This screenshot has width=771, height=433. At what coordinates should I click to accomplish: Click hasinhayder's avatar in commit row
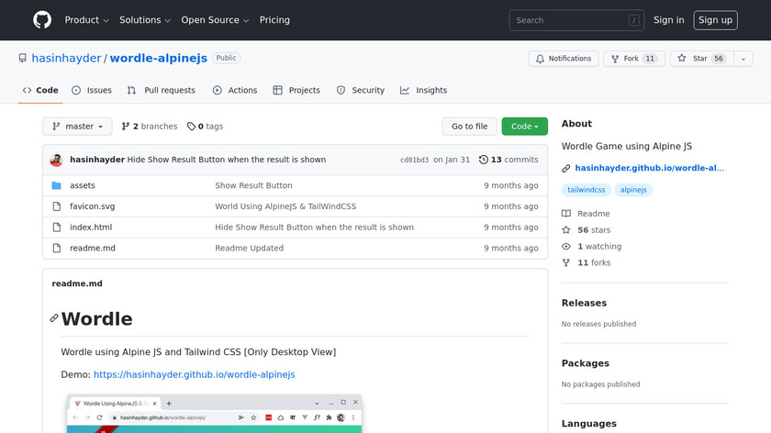pos(57,160)
